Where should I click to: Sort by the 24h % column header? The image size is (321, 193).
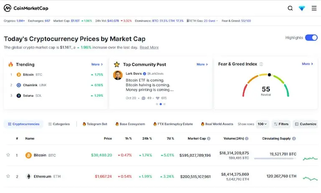[147, 138]
